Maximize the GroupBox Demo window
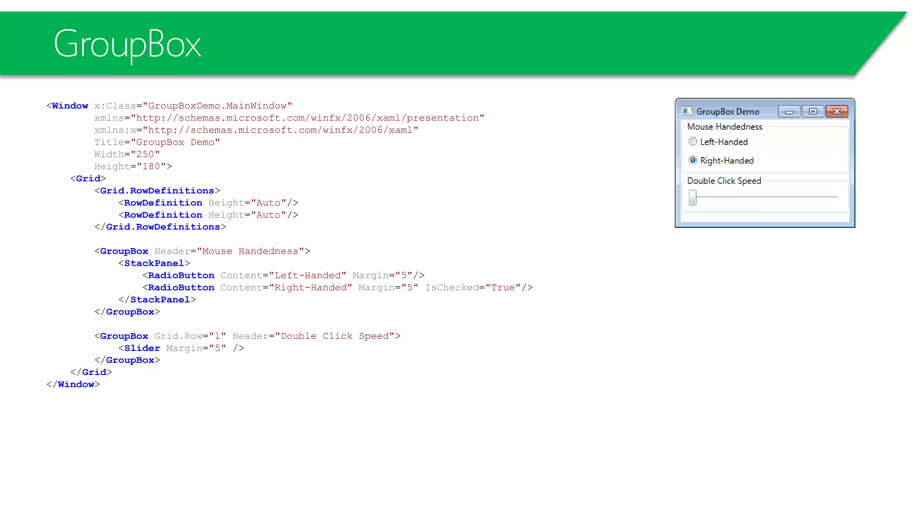 click(813, 111)
